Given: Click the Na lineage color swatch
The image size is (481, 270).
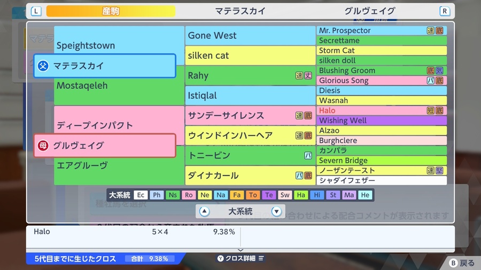Looking at the screenshot, I should (x=221, y=195).
